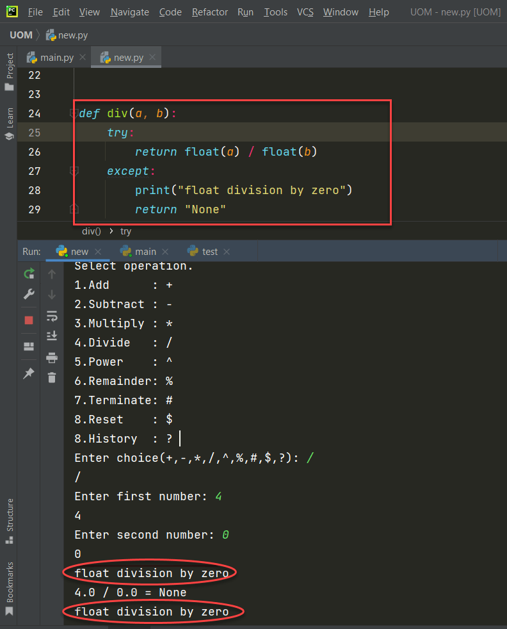Open the Project tool window from the sidebar

(x=9, y=72)
